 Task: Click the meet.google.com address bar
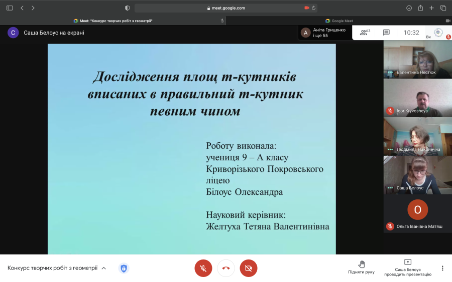tap(226, 8)
